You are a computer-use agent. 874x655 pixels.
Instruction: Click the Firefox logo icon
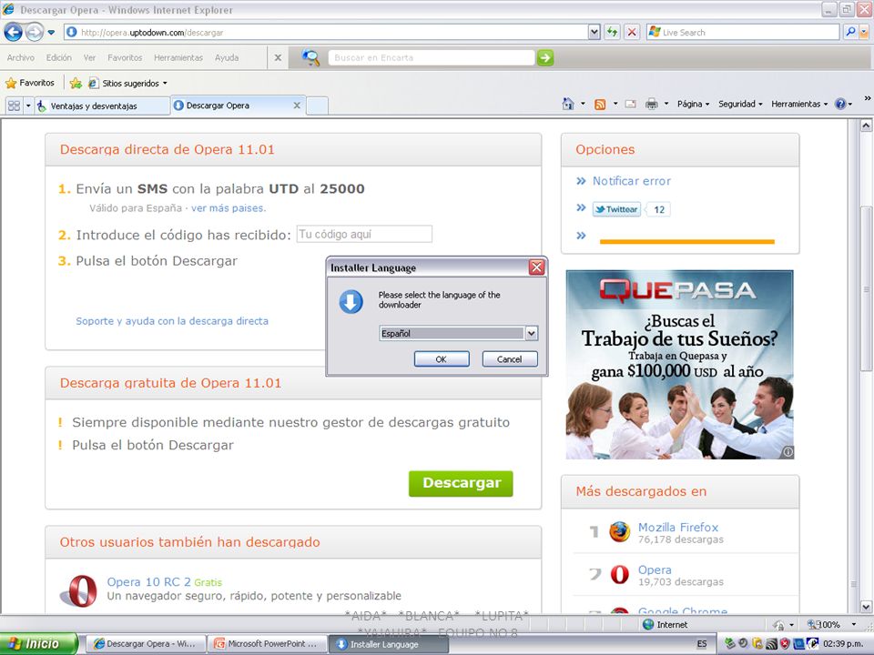[619, 532]
